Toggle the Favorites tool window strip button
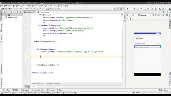This screenshot has width=171, height=96. (x=1, y=82)
